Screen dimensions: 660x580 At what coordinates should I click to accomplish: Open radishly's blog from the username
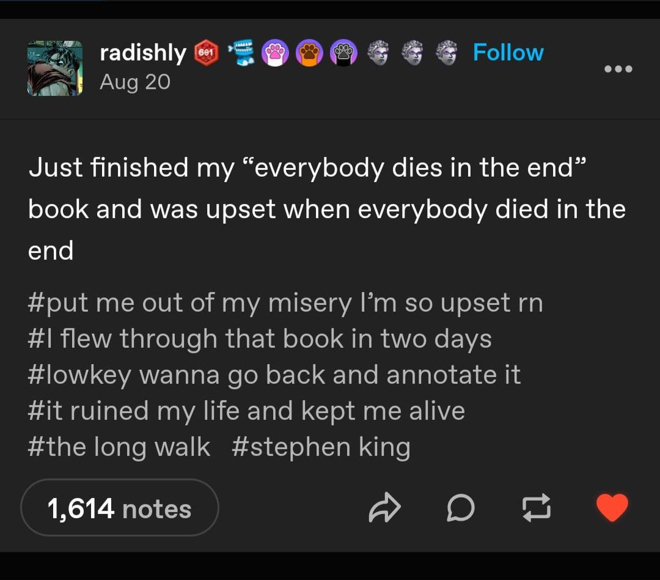tap(143, 53)
